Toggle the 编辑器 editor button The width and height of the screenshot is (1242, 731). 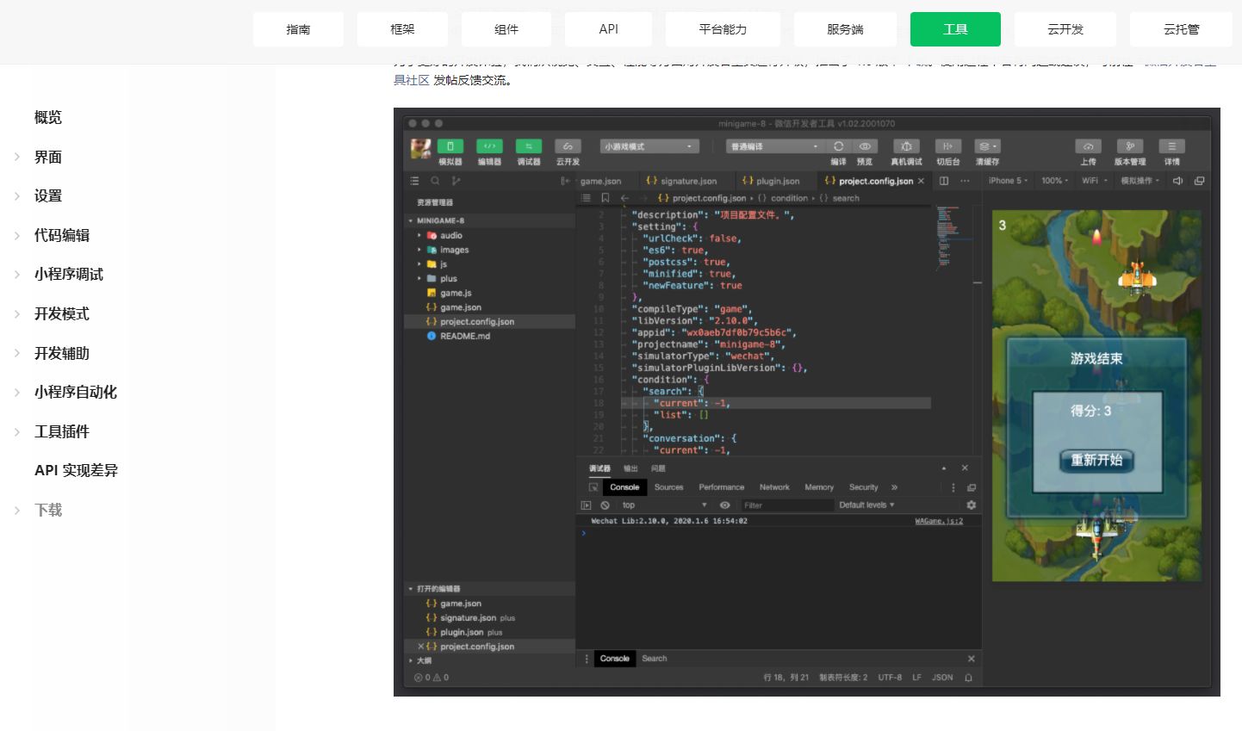(489, 146)
